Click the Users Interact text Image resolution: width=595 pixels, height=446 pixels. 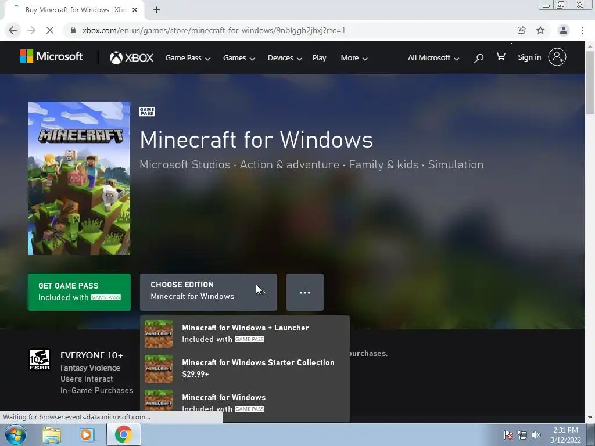[x=87, y=379]
